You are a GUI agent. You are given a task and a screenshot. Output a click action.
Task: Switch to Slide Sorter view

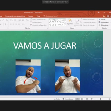[82, 99]
